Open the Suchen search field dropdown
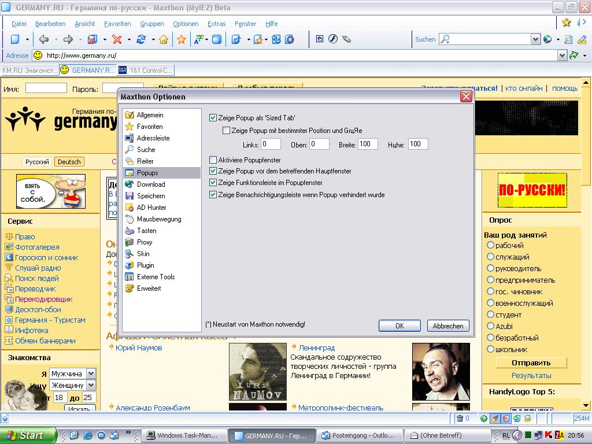Image resolution: width=592 pixels, height=444 pixels. [535, 39]
